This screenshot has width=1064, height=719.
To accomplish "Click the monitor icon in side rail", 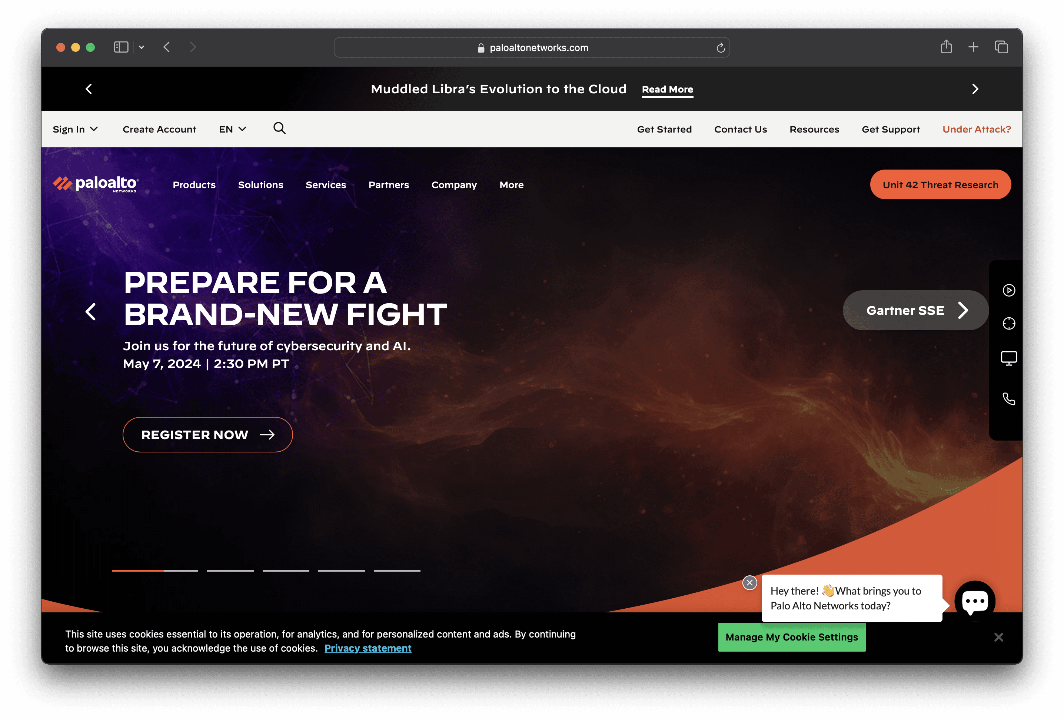I will tap(1008, 358).
